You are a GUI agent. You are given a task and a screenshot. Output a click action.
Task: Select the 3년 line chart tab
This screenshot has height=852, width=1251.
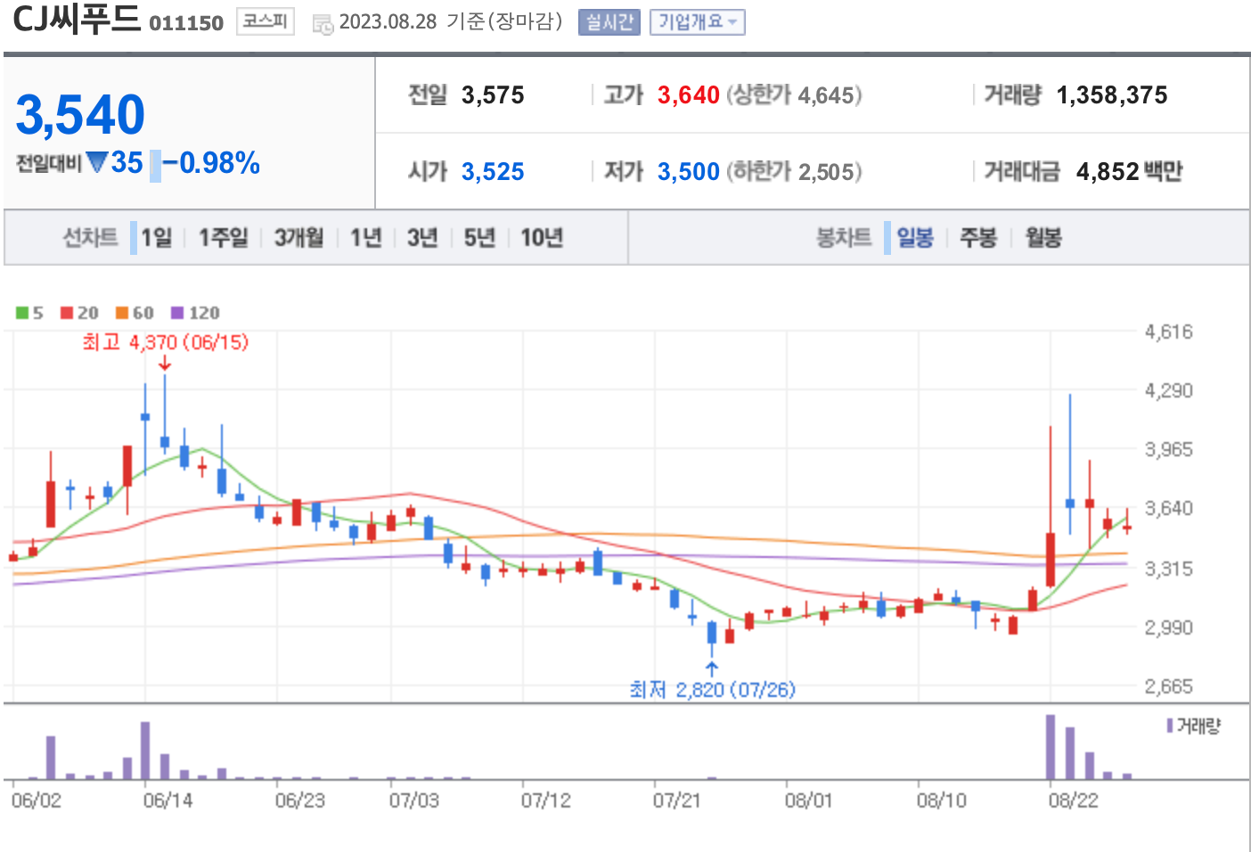[422, 237]
